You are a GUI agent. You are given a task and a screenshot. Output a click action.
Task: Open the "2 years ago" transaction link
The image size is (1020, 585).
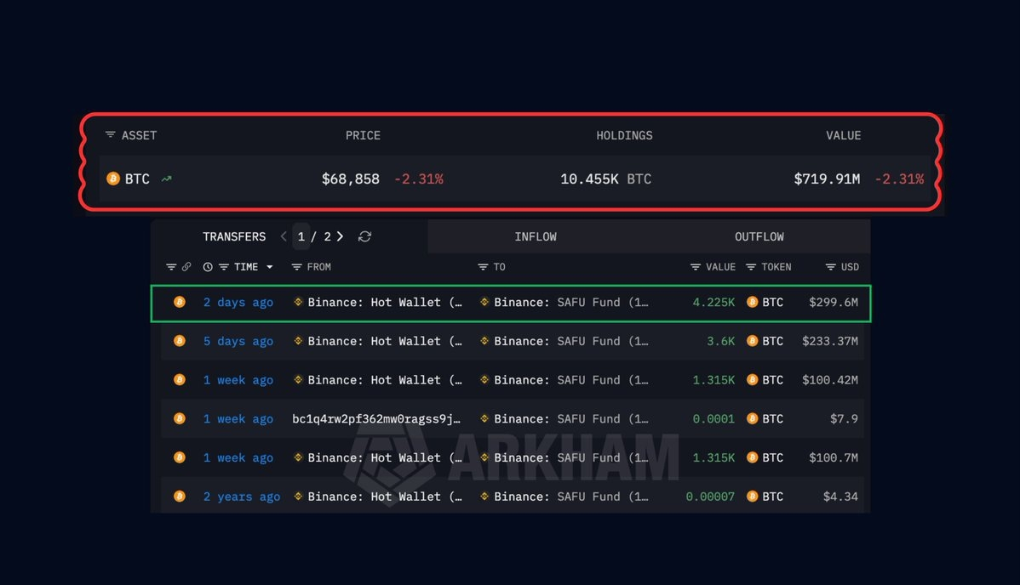pos(241,497)
